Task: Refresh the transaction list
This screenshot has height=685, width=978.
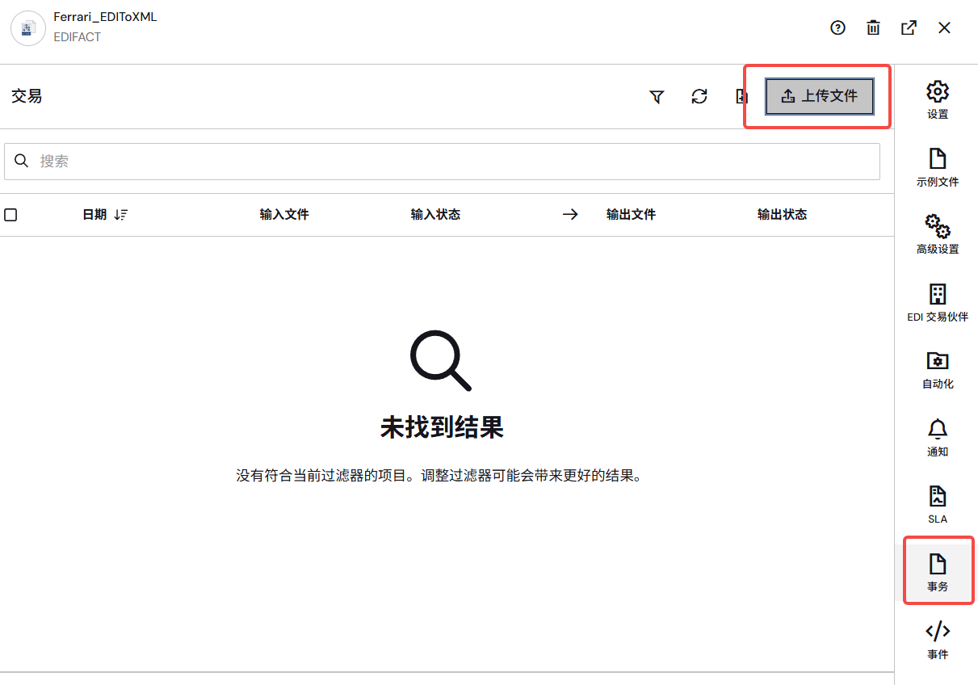Action: coord(699,97)
